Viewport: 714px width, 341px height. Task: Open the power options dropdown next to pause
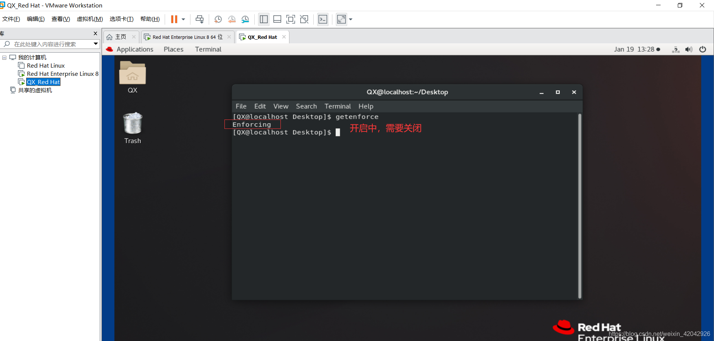pyautogui.click(x=183, y=19)
